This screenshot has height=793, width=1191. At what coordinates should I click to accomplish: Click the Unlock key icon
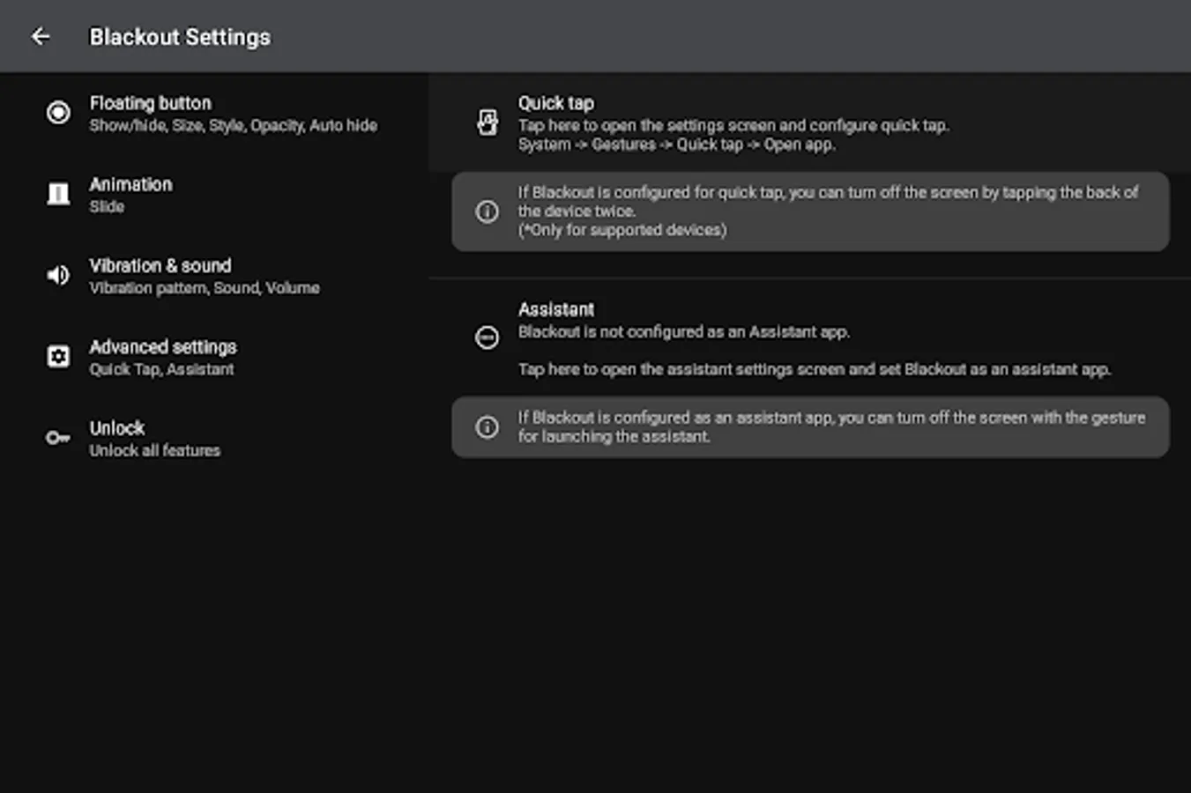point(58,438)
